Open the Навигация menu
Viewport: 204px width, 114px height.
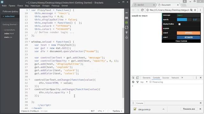[x=35, y=6]
